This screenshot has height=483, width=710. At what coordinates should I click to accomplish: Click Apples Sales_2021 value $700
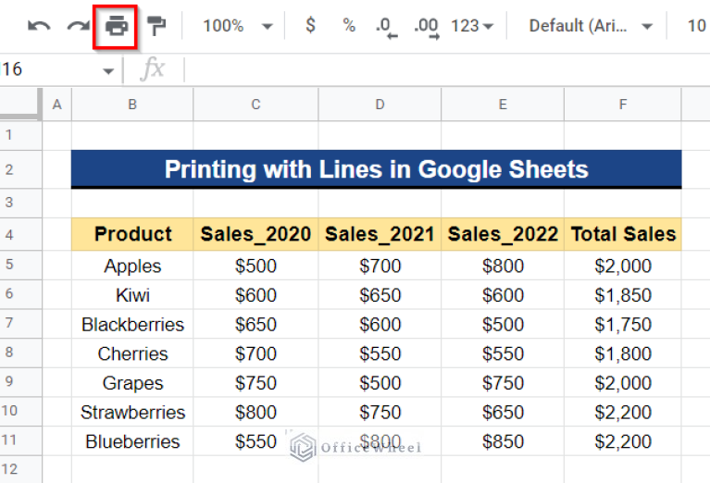(x=380, y=266)
